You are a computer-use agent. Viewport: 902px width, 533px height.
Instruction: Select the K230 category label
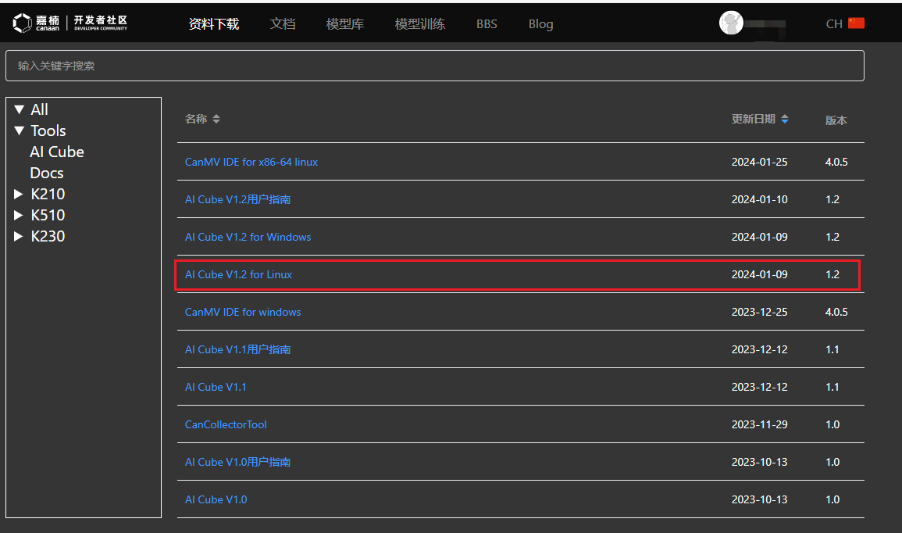click(48, 236)
